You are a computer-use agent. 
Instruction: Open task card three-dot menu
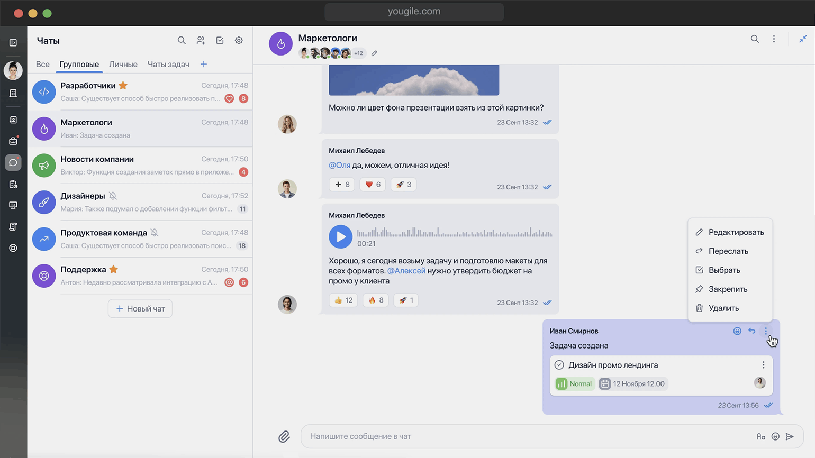pos(763,365)
